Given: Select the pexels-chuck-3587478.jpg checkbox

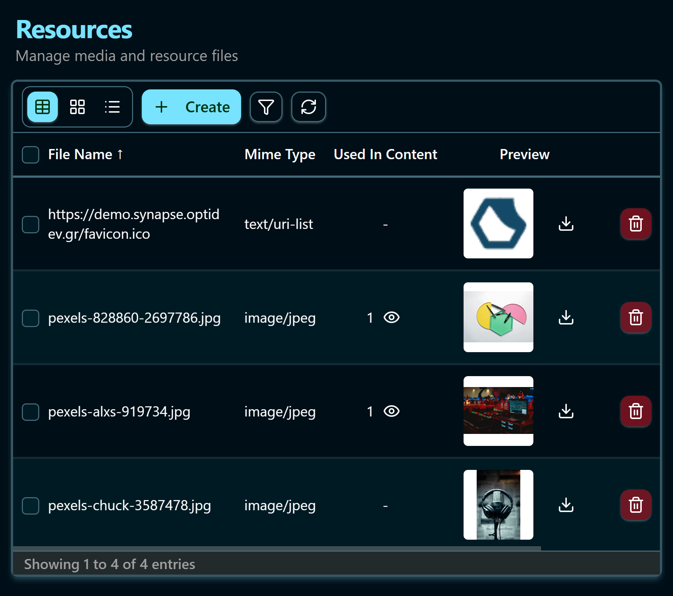Looking at the screenshot, I should pos(31,505).
